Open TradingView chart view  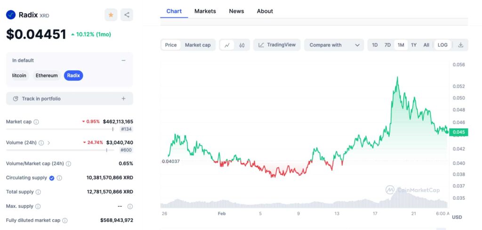point(277,45)
